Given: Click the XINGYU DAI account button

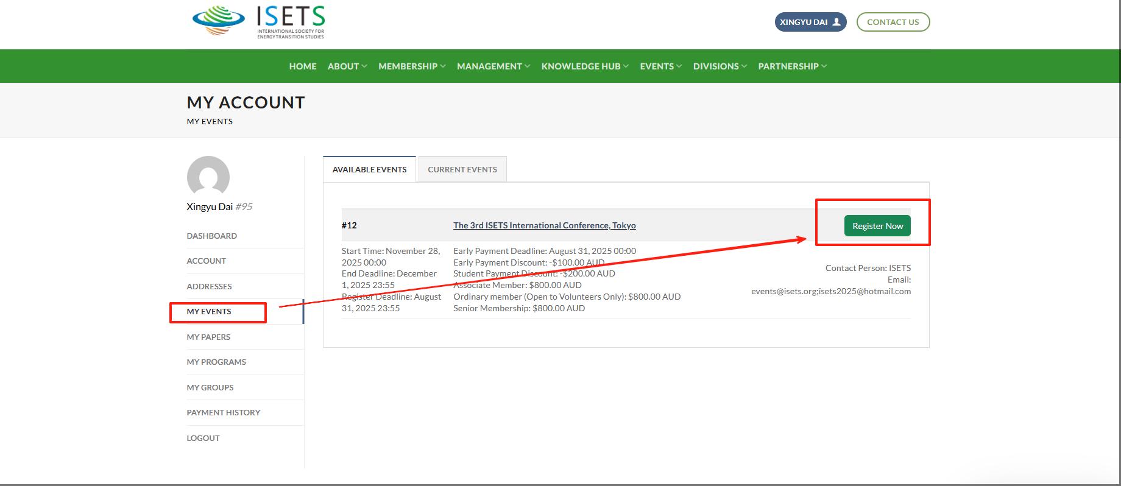Looking at the screenshot, I should (x=810, y=22).
